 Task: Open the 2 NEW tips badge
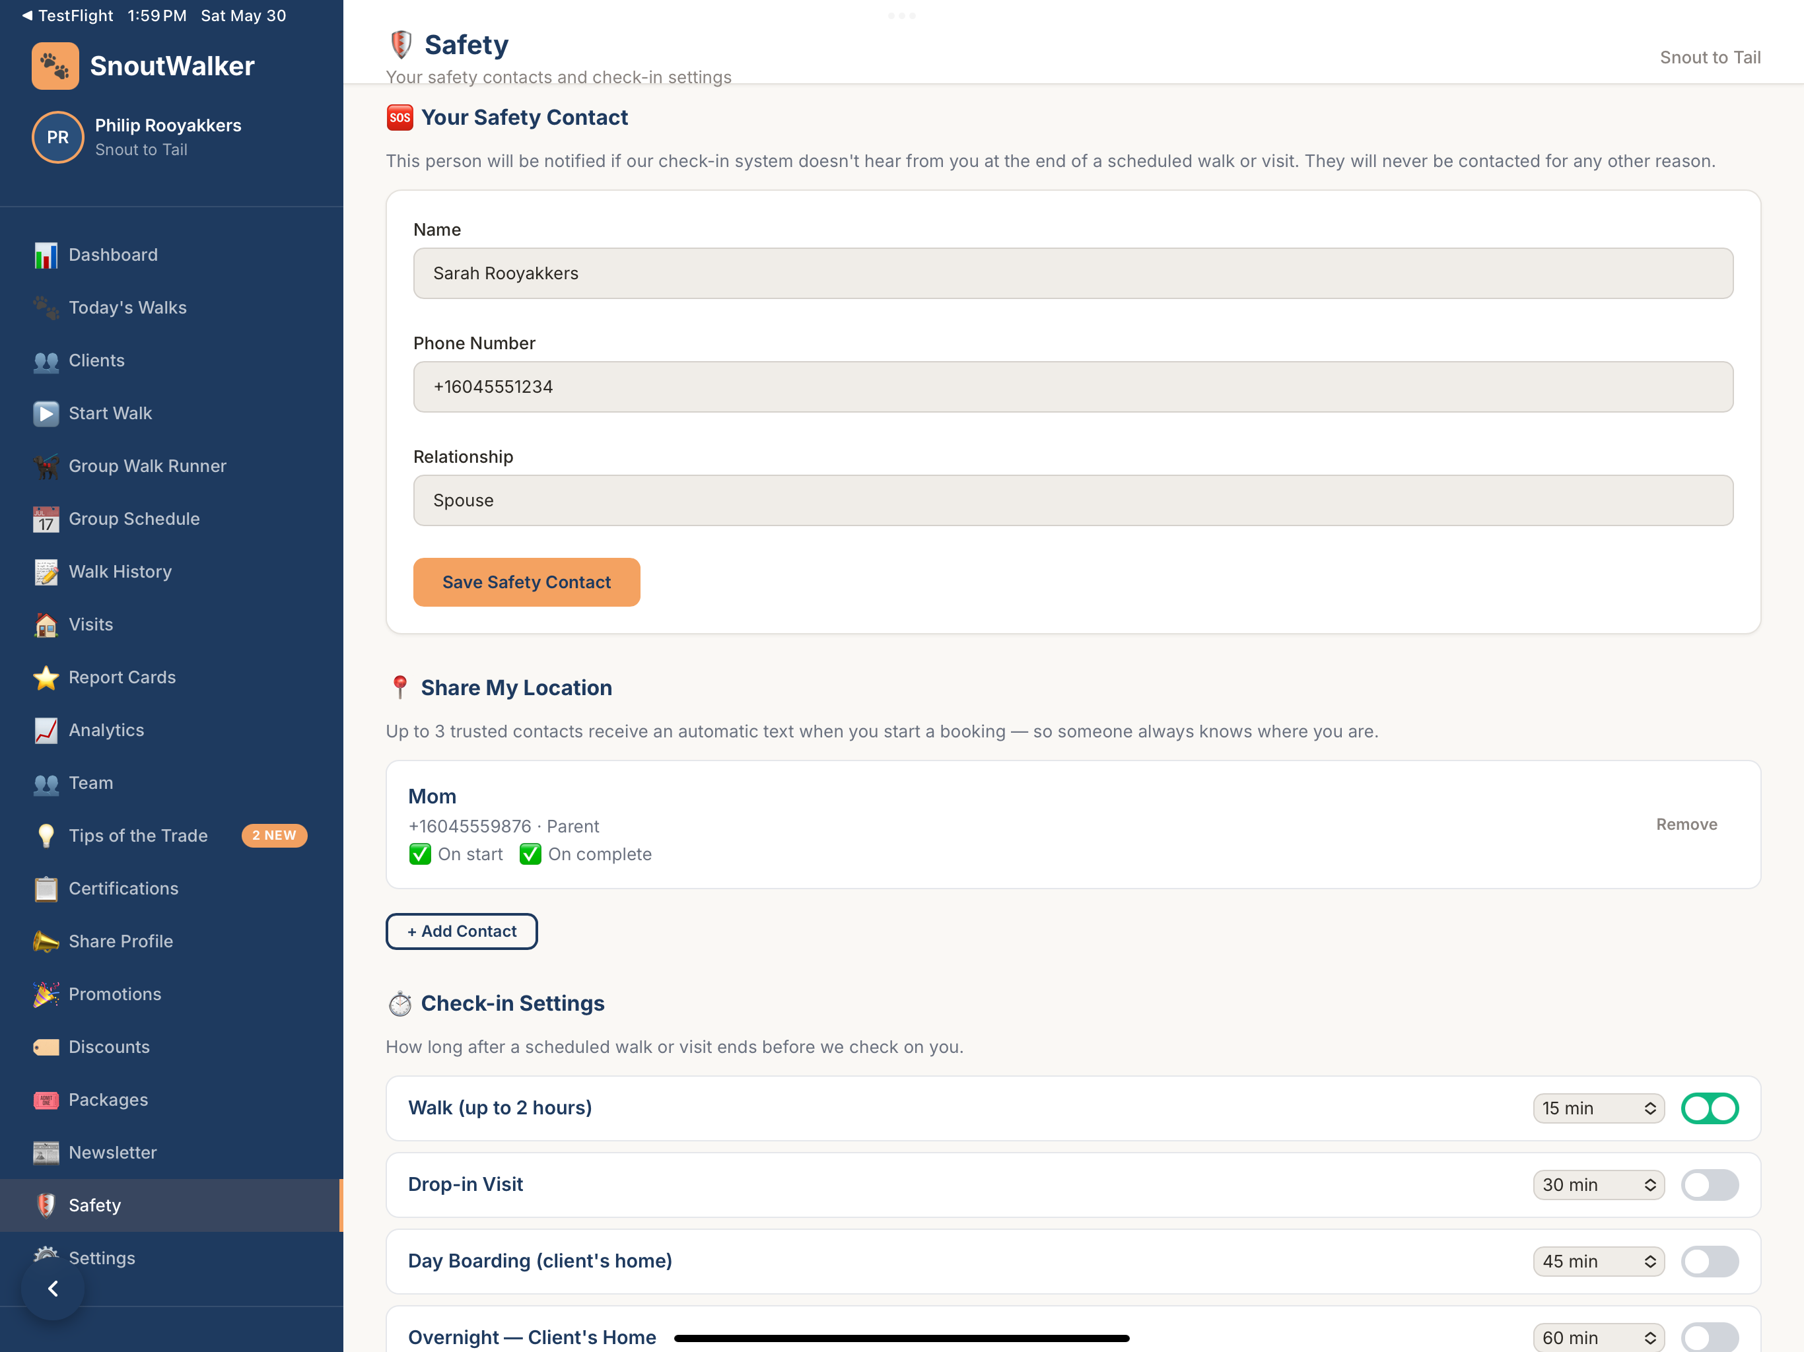274,836
